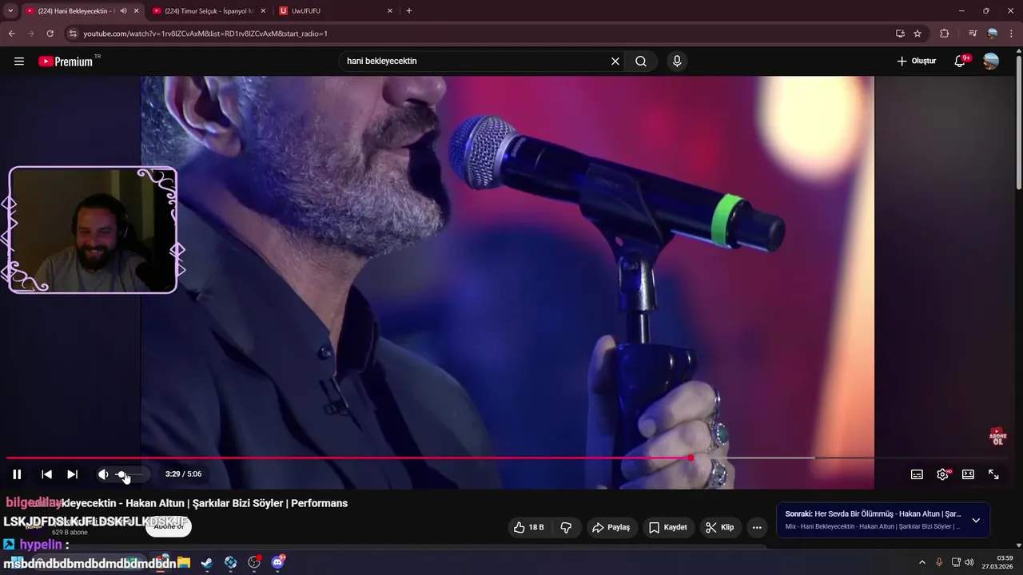Mute the video volume speaker icon
1023x575 pixels.
(x=103, y=474)
